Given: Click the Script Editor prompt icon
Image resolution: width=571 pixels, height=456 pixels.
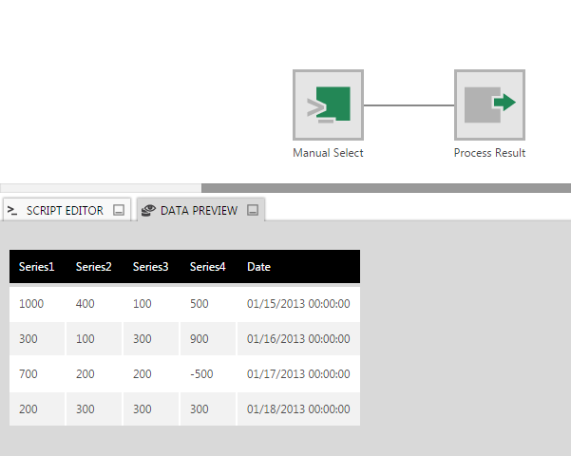Looking at the screenshot, I should [13, 211].
